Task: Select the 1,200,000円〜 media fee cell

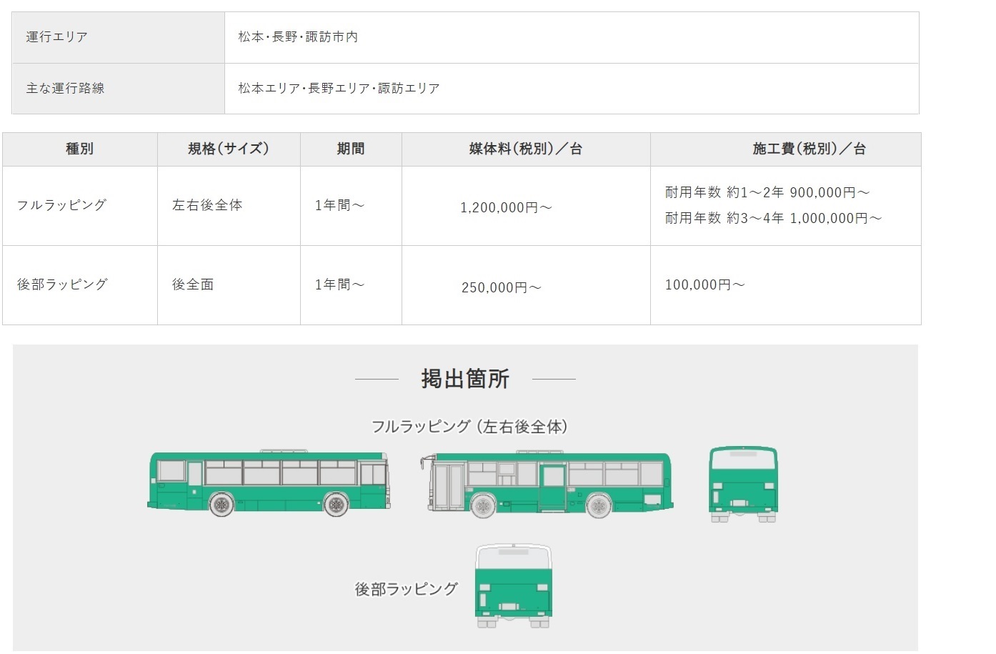Action: point(506,208)
